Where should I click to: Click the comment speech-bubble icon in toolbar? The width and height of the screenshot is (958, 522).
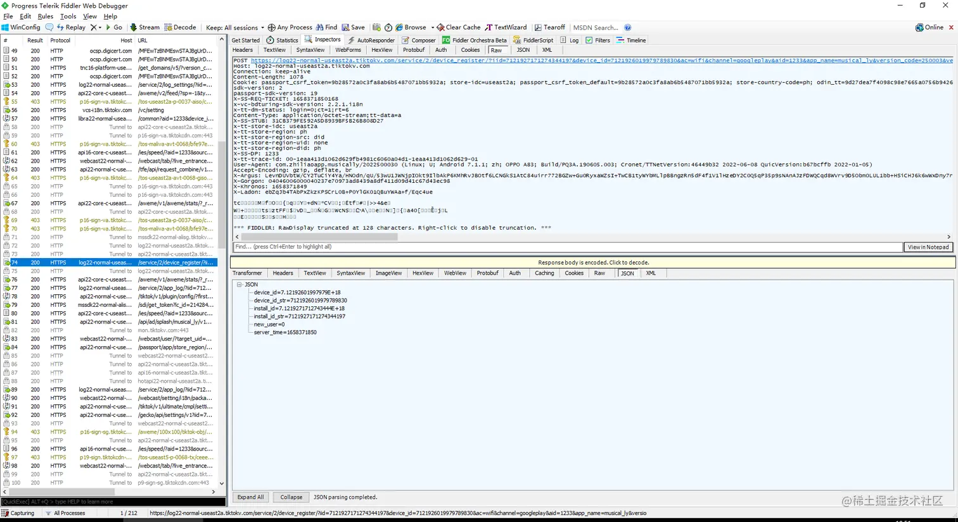click(x=49, y=27)
